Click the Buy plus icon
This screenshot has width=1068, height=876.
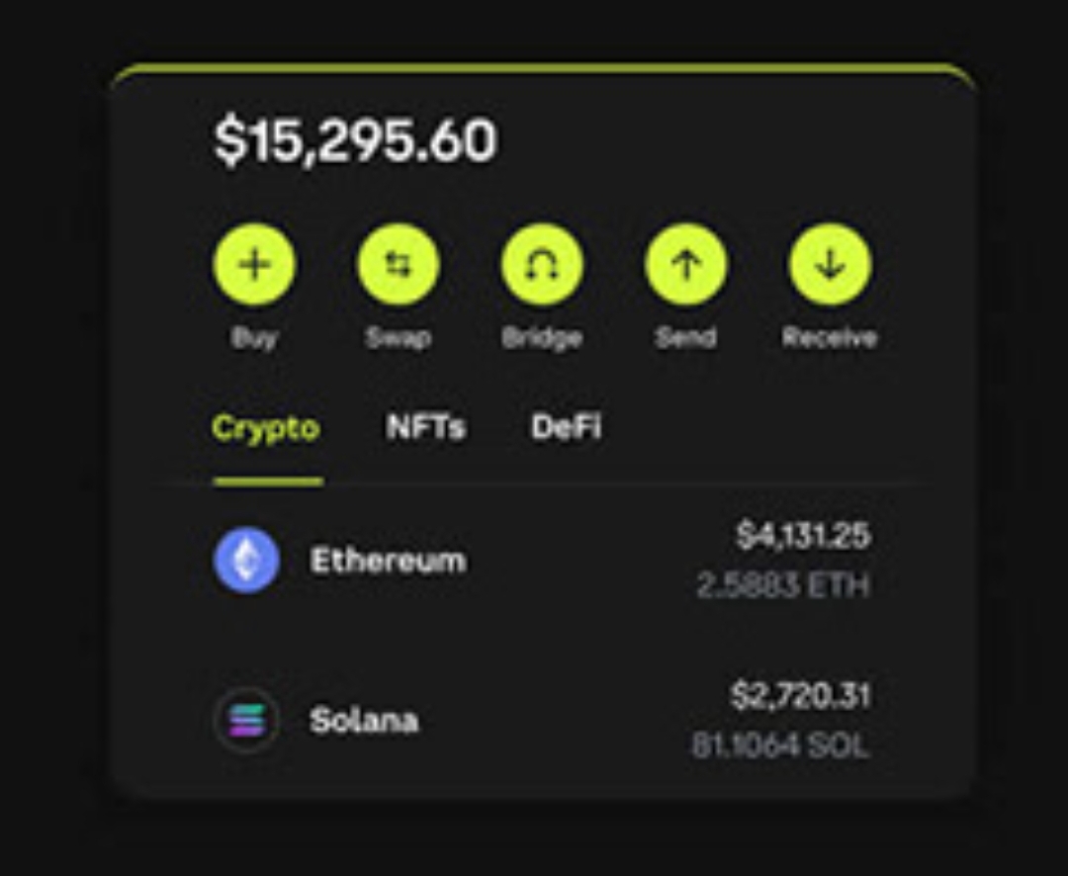pos(254,265)
